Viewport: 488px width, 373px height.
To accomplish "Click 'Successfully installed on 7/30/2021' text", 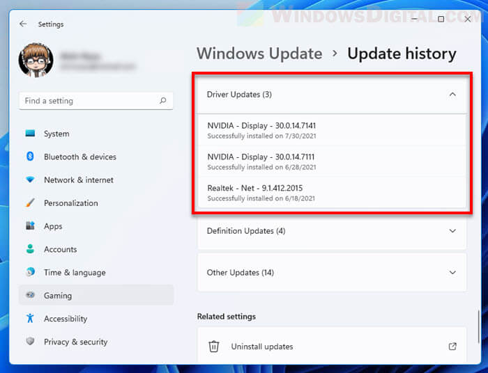I will (x=261, y=136).
